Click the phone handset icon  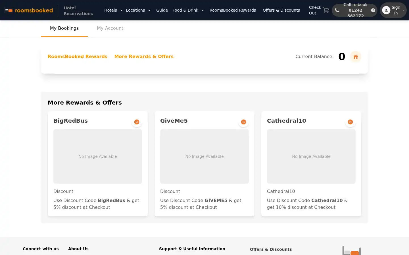click(x=337, y=10)
